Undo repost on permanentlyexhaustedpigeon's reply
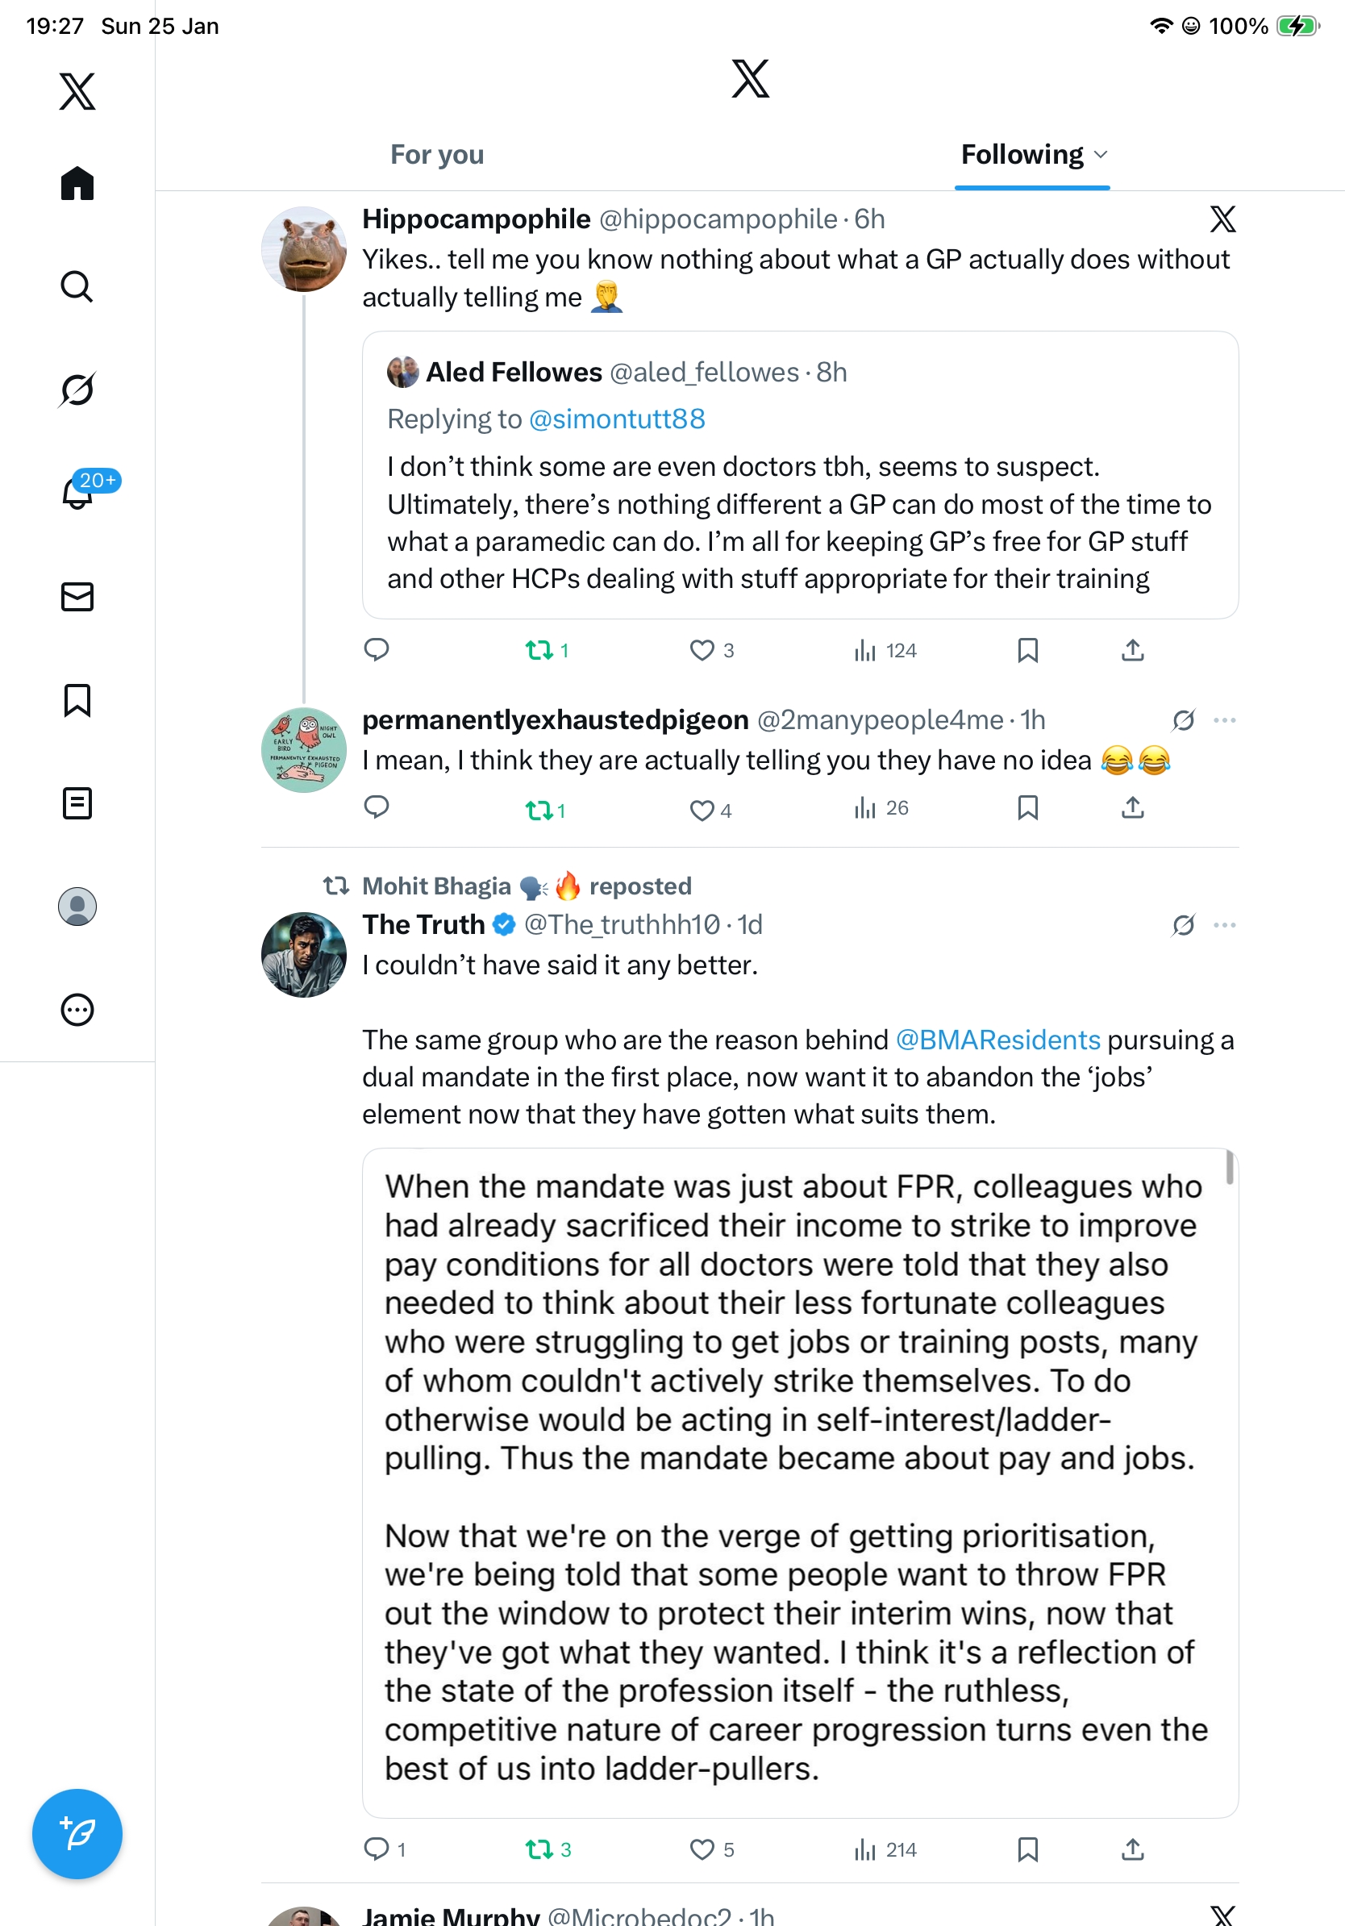The width and height of the screenshot is (1345, 1926). pos(539,811)
